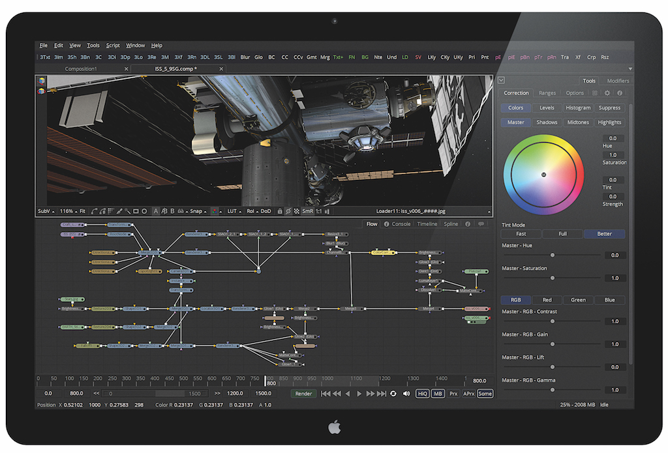Toggle MB motion blur button
The height and width of the screenshot is (453, 668).
438,394
